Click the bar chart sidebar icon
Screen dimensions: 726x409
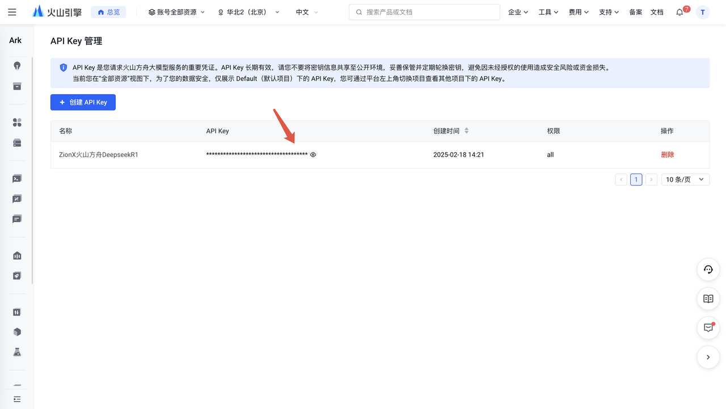(x=17, y=256)
